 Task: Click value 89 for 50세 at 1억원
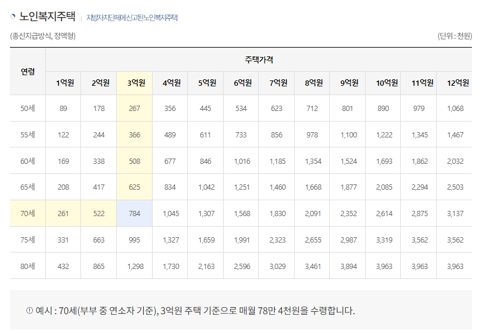(63, 109)
